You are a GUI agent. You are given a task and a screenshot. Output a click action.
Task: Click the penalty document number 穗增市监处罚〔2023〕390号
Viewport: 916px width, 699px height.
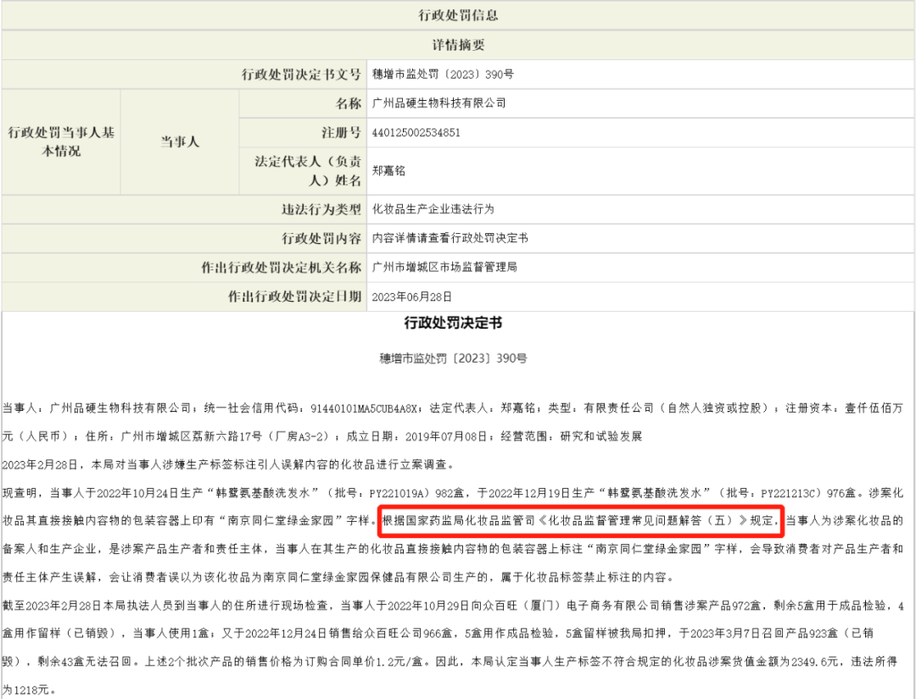click(435, 75)
